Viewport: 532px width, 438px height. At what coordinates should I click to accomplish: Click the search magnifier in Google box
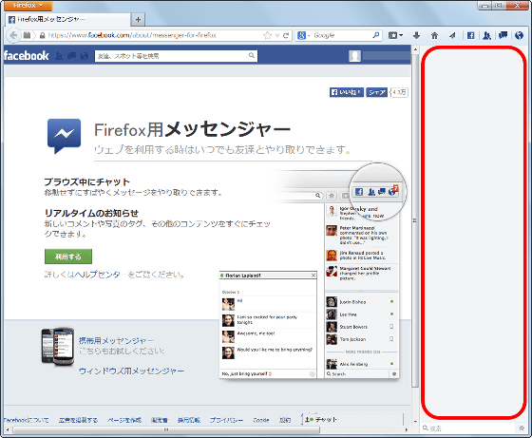tap(376, 35)
